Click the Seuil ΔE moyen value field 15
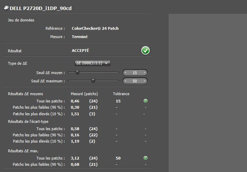This screenshot has width=247, height=172. [135, 73]
